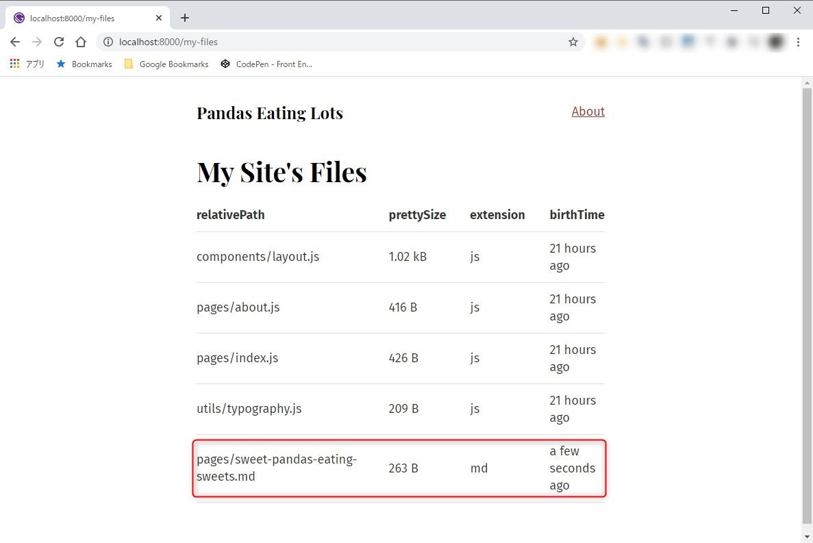Click the 416 B size cell
813x543 pixels.
pos(403,307)
